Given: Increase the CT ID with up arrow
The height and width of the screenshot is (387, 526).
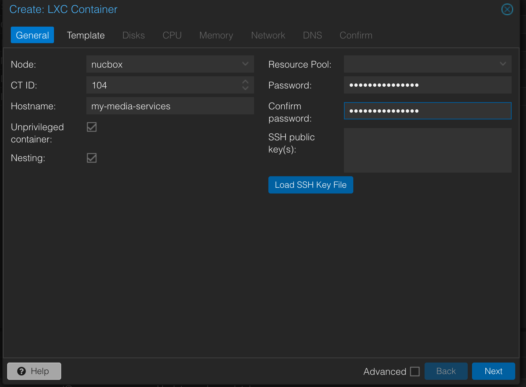Looking at the screenshot, I should pyautogui.click(x=245, y=82).
